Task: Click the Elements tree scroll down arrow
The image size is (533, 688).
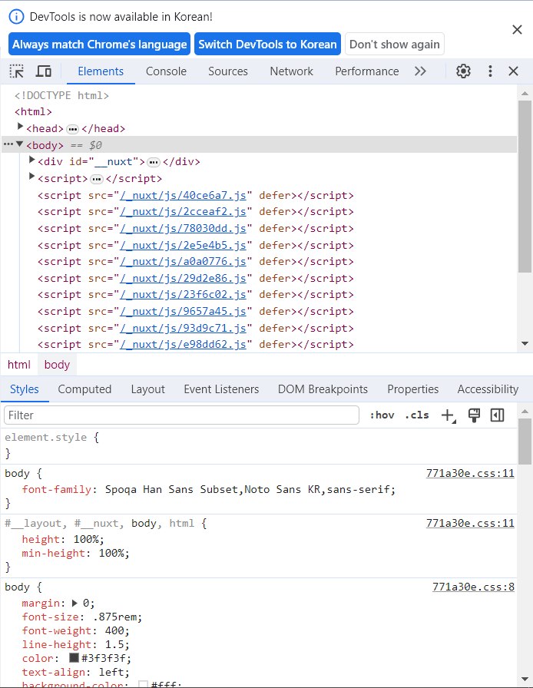Action: [525, 343]
